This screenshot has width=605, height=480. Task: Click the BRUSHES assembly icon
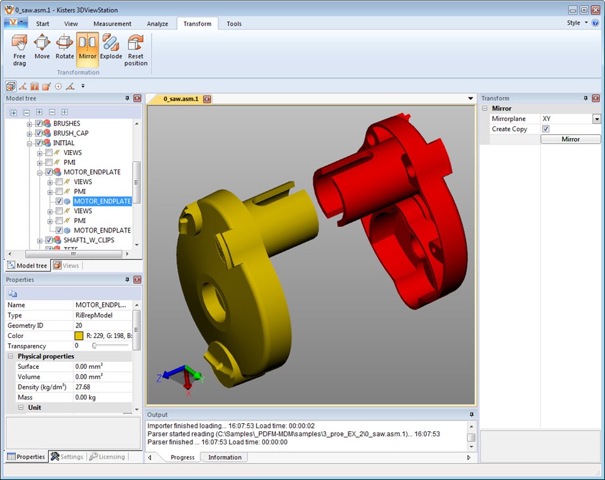tap(47, 123)
